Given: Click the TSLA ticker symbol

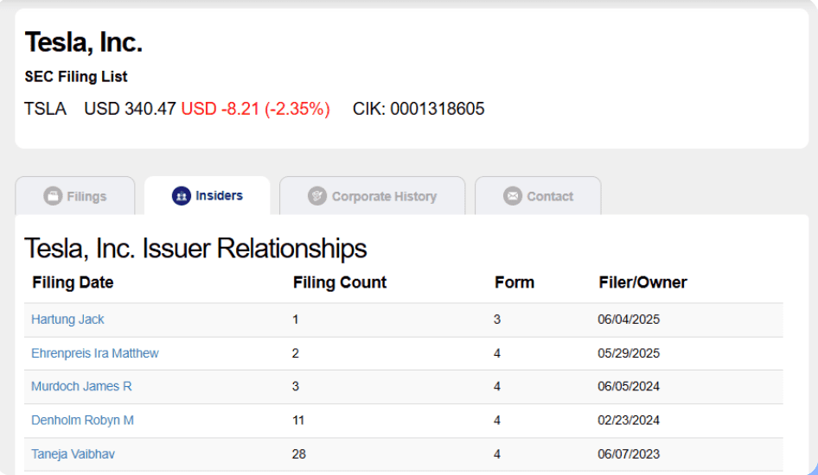Looking at the screenshot, I should [x=45, y=109].
